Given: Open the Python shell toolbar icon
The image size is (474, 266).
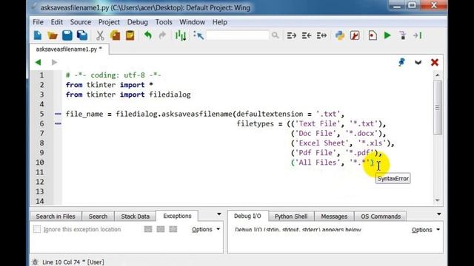Looking at the screenshot, I should click(x=340, y=35).
